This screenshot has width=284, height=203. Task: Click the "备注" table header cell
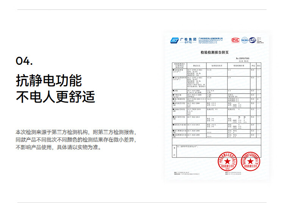pos(259,66)
